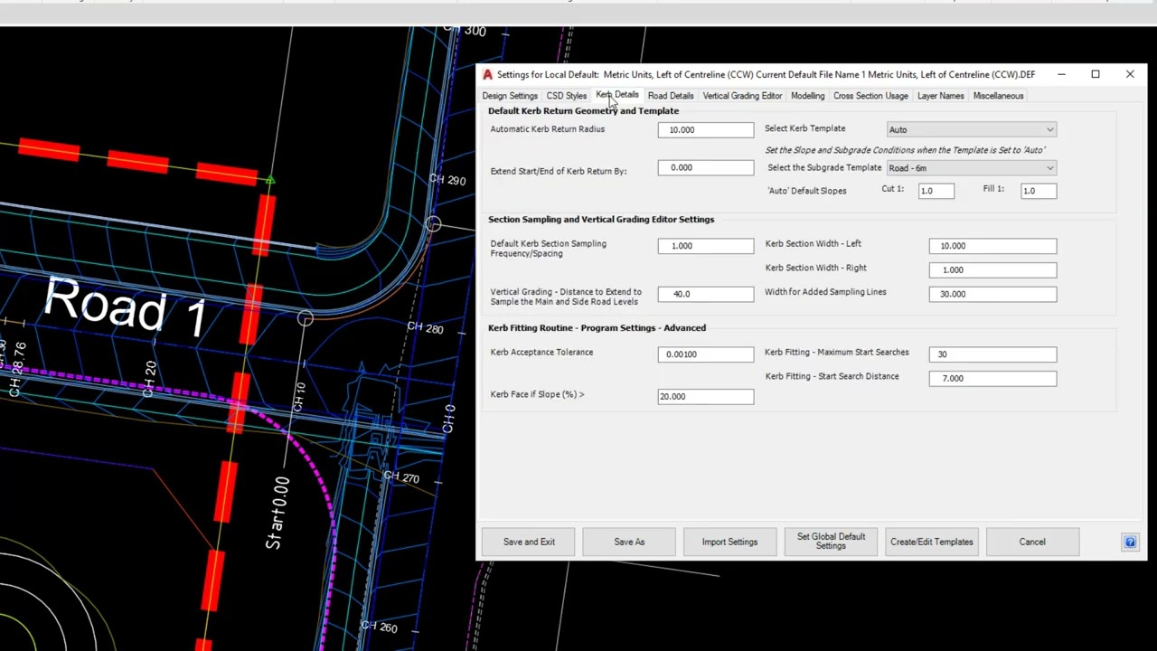Viewport: 1157px width, 651px height.
Task: Open Create/Edit Templates
Action: (931, 542)
